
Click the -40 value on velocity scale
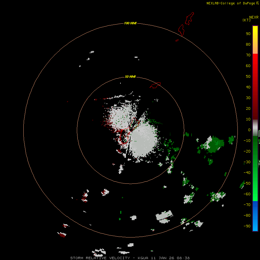pyautogui.click(x=247, y=173)
